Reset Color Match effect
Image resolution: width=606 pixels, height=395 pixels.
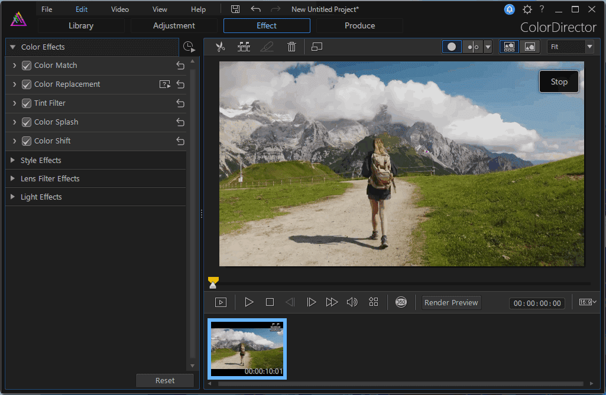point(180,66)
